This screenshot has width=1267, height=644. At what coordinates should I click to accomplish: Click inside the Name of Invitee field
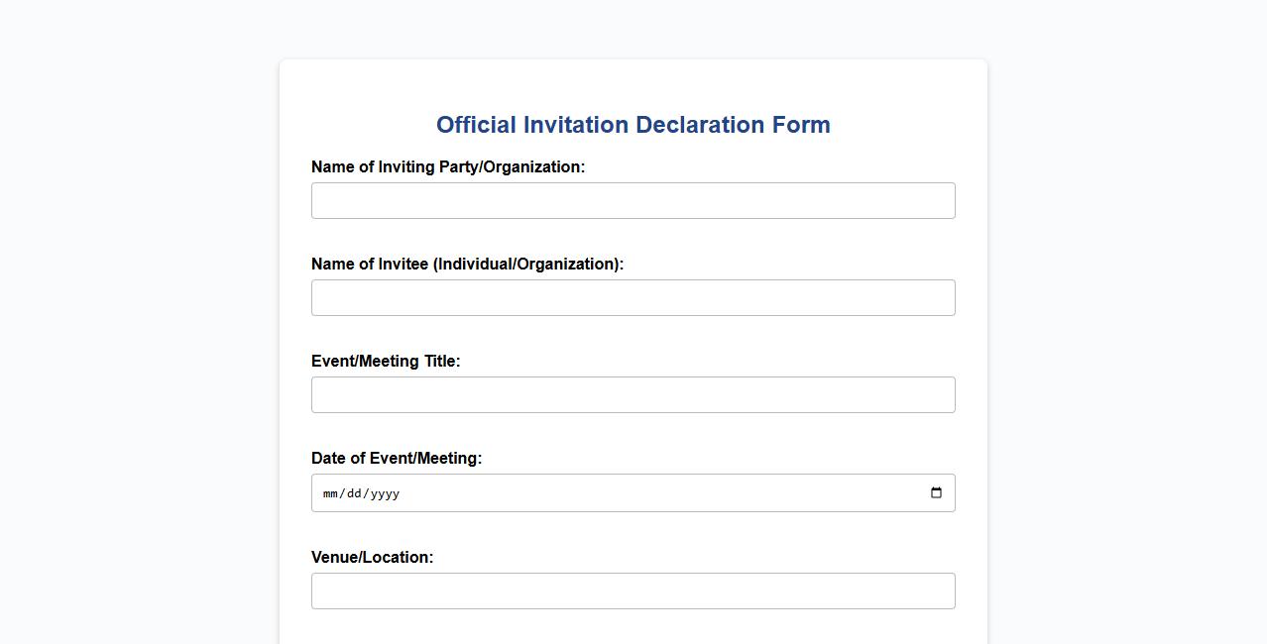pos(633,297)
